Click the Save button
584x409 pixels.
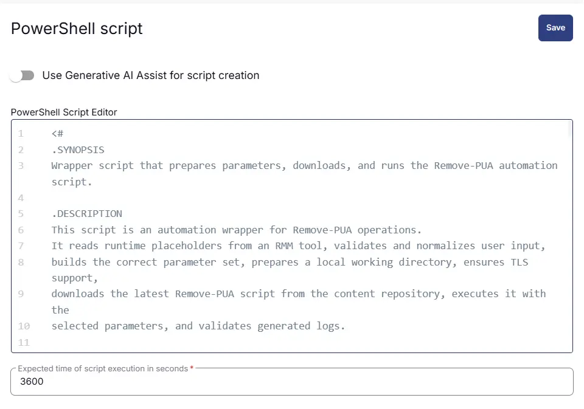(555, 28)
